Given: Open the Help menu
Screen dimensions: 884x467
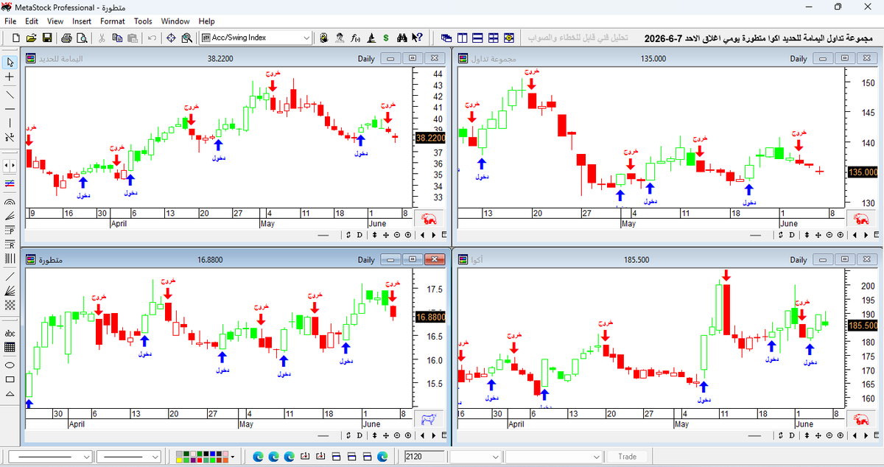Looking at the screenshot, I should click(207, 21).
